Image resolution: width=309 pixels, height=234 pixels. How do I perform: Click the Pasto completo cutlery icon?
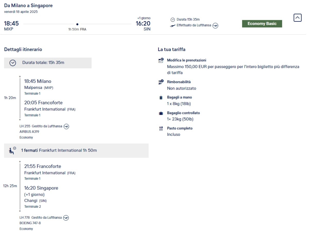pos(161,129)
